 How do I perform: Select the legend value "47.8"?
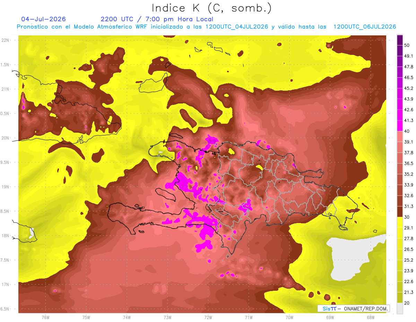tap(408, 67)
